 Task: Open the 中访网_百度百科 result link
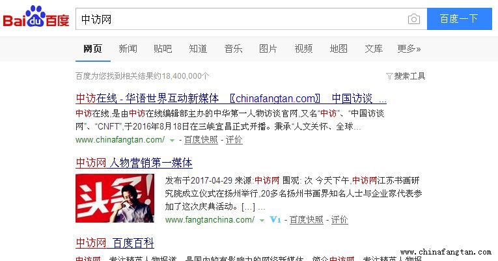[115, 243]
